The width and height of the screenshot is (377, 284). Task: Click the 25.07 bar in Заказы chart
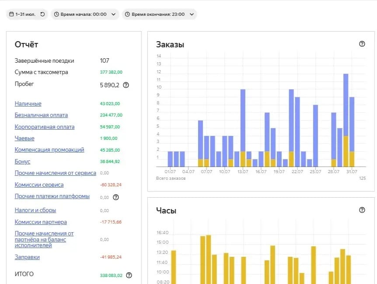[x=315, y=135]
